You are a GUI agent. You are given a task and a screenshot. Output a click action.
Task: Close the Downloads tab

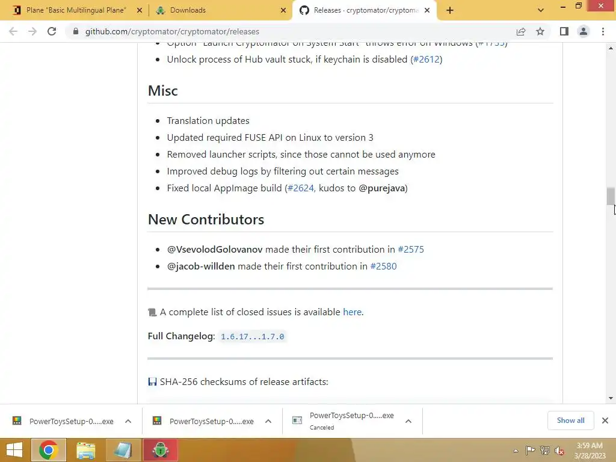pyautogui.click(x=283, y=10)
